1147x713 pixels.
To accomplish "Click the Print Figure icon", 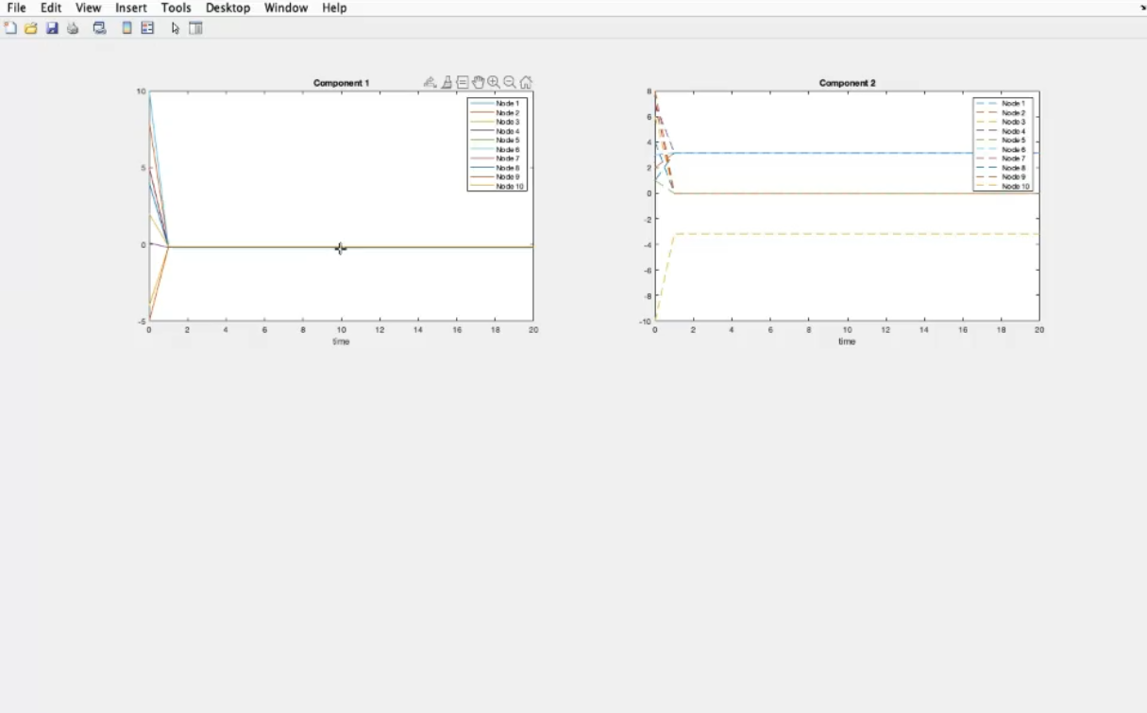I will pyautogui.click(x=73, y=28).
